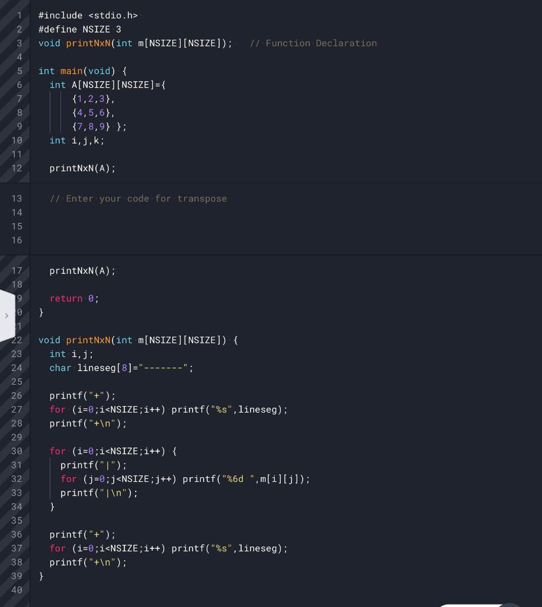Click the closing brace on line 39

click(x=41, y=576)
